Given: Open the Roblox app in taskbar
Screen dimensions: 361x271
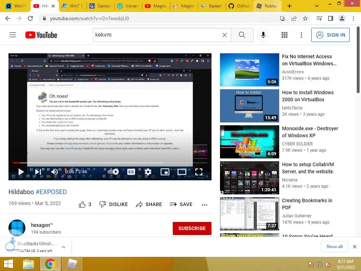Looking at the screenshot, I should [72, 264].
